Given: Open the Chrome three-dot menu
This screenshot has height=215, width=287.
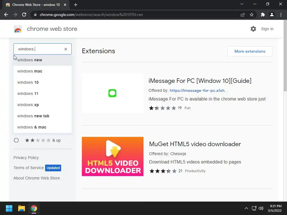Looking at the screenshot, I should coord(281,15).
